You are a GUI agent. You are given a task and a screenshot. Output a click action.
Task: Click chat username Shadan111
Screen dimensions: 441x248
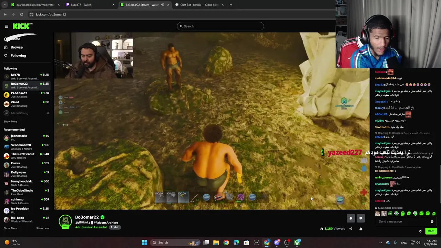(382, 184)
